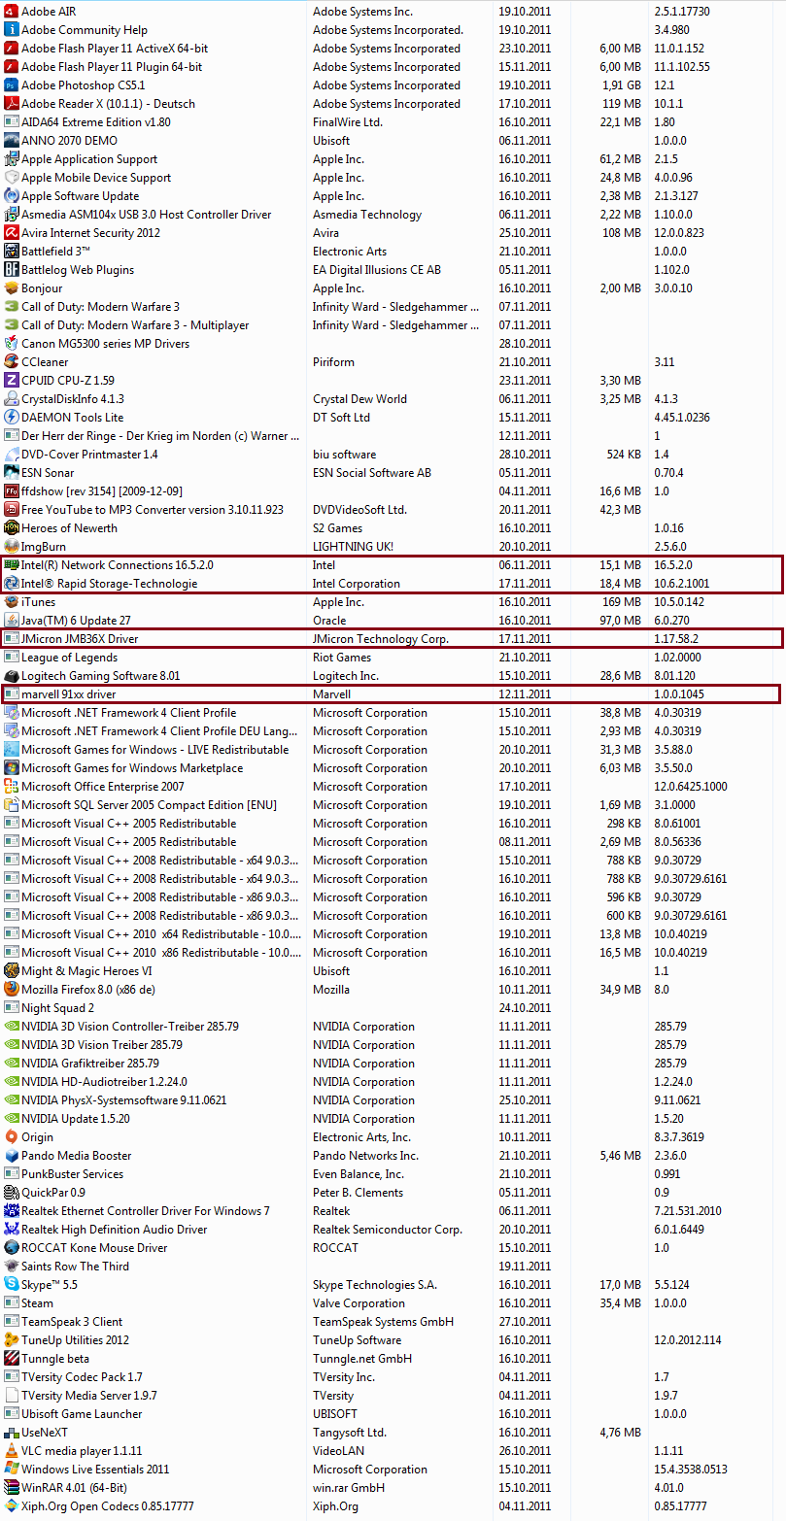786x1521 pixels.
Task: Select 'Realtek High Definition Audio Driver'
Action: [115, 1230]
